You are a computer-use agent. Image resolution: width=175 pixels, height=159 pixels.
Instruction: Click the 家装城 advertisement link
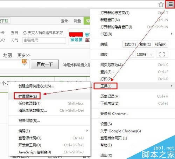(76, 40)
